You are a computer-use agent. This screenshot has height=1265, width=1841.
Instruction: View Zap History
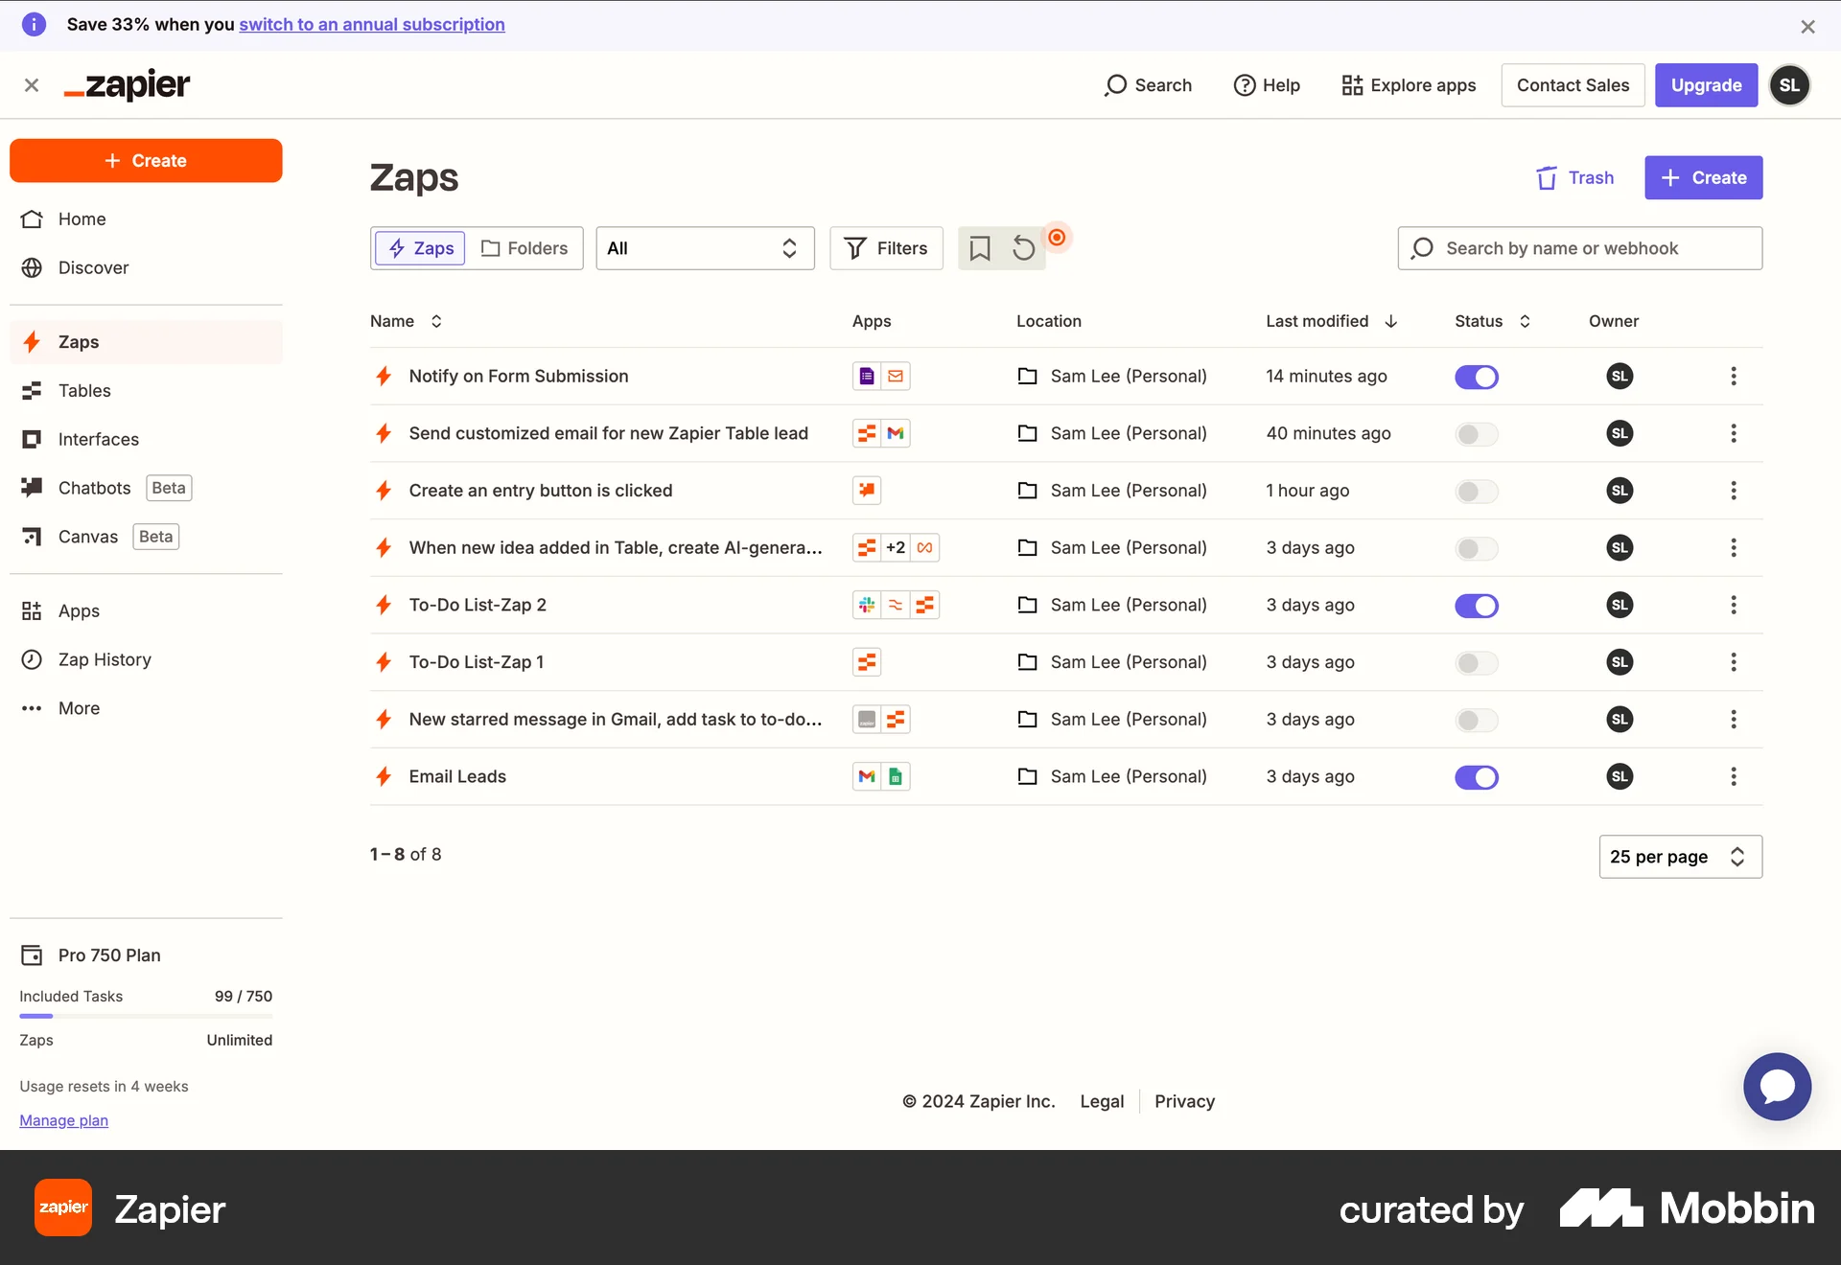105,659
